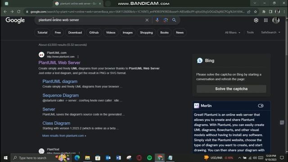Click into the Google search text field
The width and height of the screenshot is (288, 162).
(x=90, y=20)
